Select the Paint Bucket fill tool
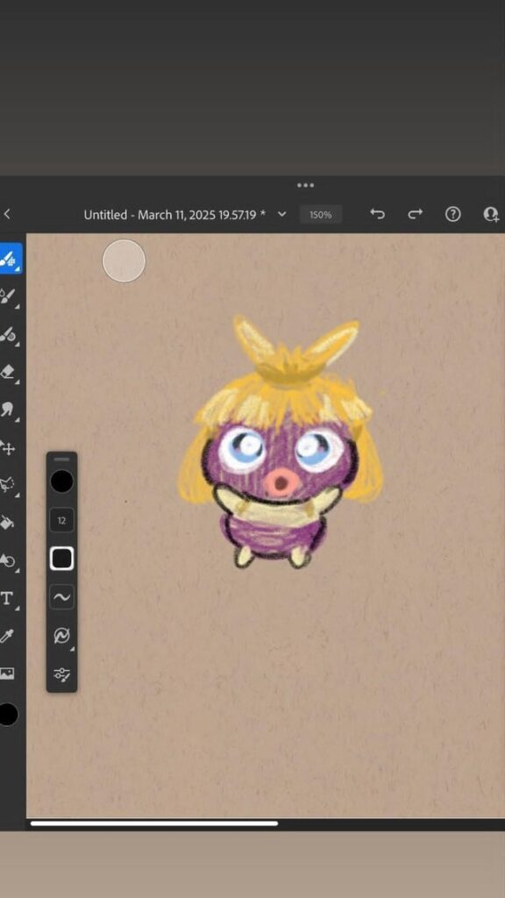 (7, 523)
